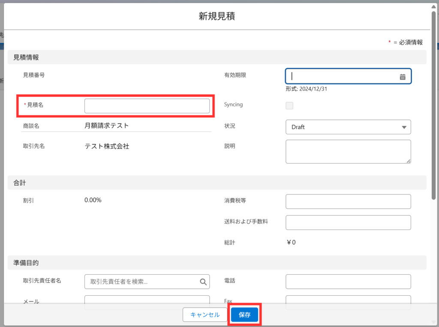Click the 消費税等 input field
This screenshot has width=439, height=327.
(x=348, y=201)
